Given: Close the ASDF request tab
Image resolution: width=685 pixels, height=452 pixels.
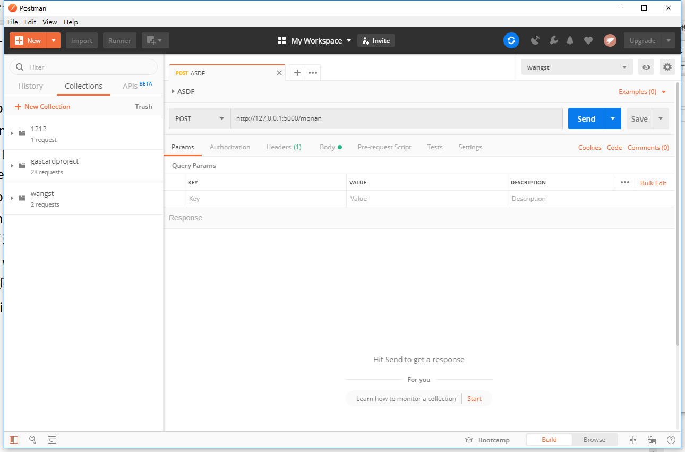Looking at the screenshot, I should point(279,73).
